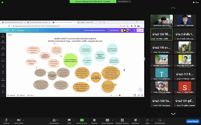Reload the page in browser
201x125 pixels.
pos(9,26)
